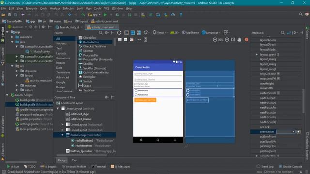Open the VCS menu

point(107,8)
